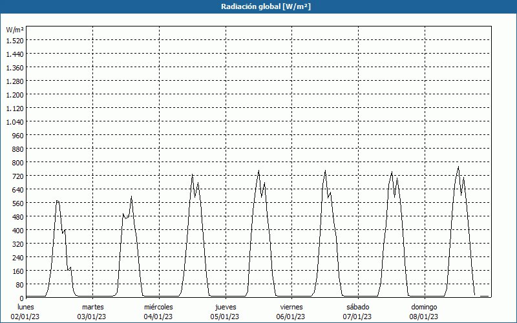Click the radiation peak on viernes 06/01/23

pos(325,171)
